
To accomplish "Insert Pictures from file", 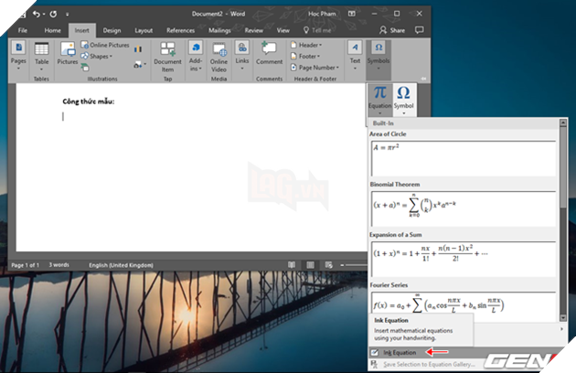I will tap(68, 54).
